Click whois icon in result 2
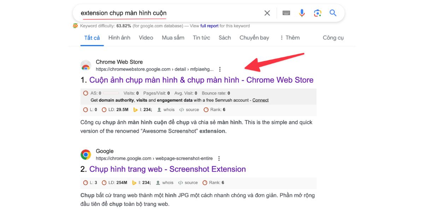This screenshot has width=424, height=212. tap(158, 183)
